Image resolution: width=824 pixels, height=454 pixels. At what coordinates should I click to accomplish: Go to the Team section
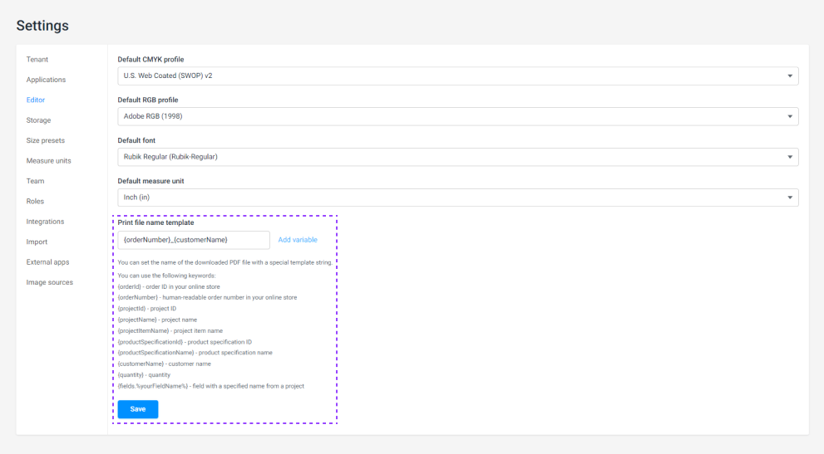pyautogui.click(x=35, y=181)
